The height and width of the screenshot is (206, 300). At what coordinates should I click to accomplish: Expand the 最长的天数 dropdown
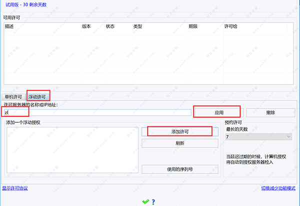[x=258, y=136]
